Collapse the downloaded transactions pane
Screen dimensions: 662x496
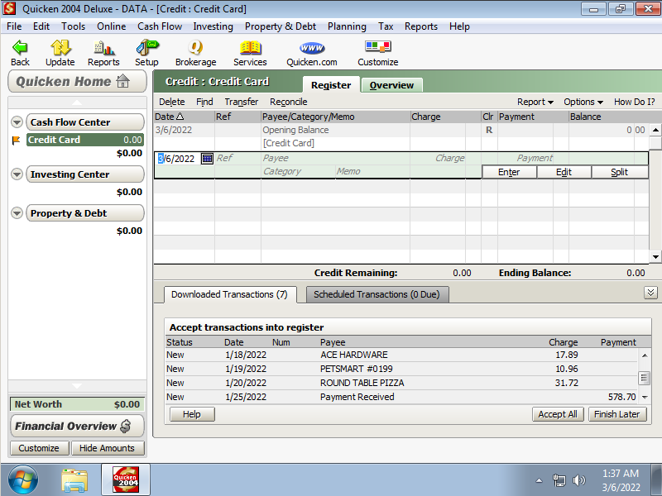[650, 293]
